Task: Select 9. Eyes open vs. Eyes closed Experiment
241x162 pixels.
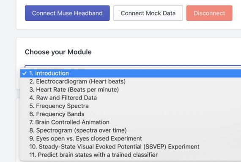Action: [x=131, y=138]
